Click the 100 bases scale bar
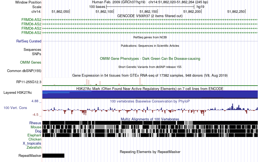Screen dimensions: 258x162 [150, 7]
